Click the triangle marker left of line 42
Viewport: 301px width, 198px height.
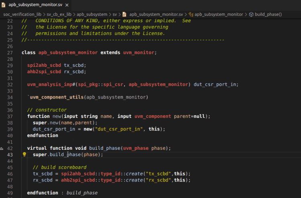point(2,148)
